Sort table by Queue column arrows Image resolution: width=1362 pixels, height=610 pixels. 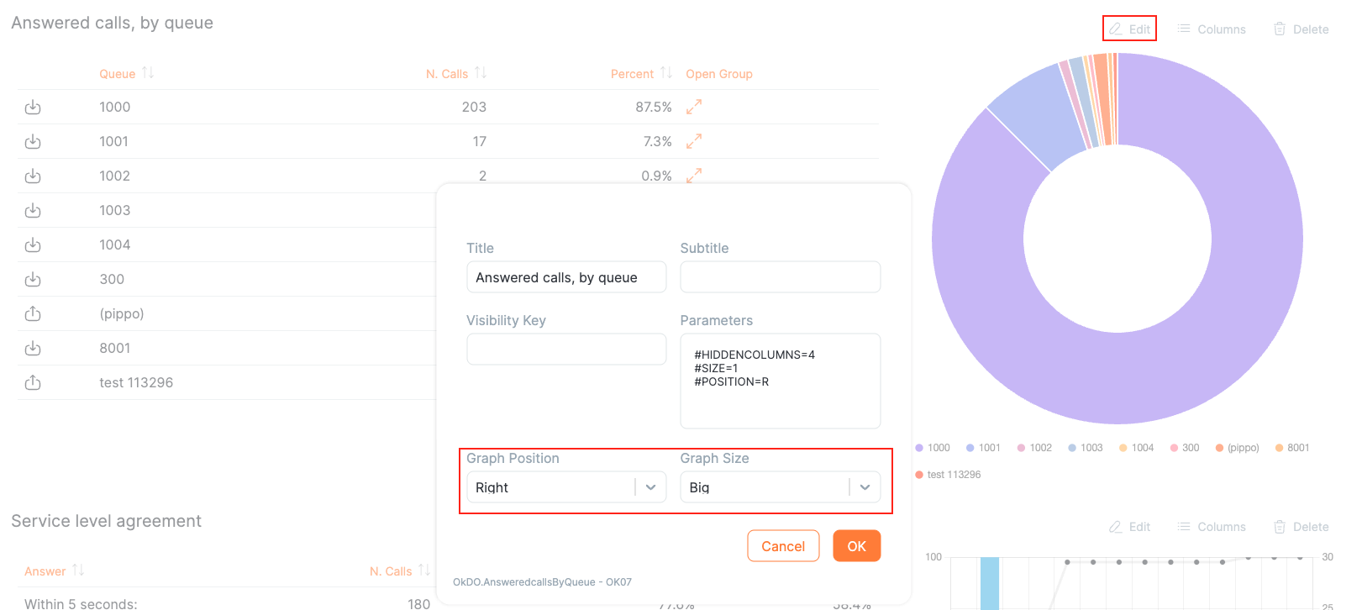pyautogui.click(x=148, y=73)
